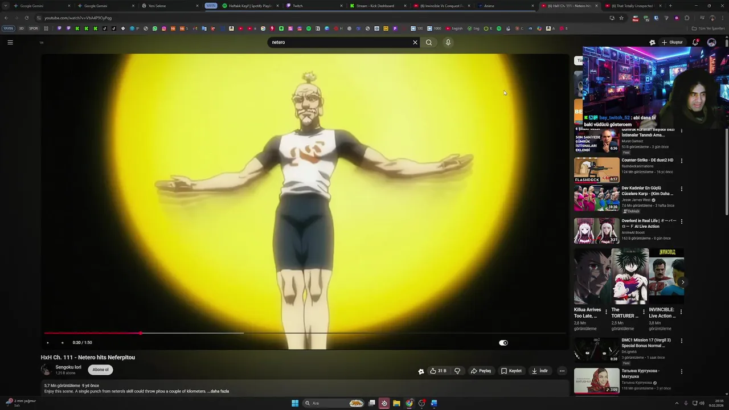Open YouTube notifications bell
Image resolution: width=729 pixels, height=410 pixels.
(x=695, y=42)
